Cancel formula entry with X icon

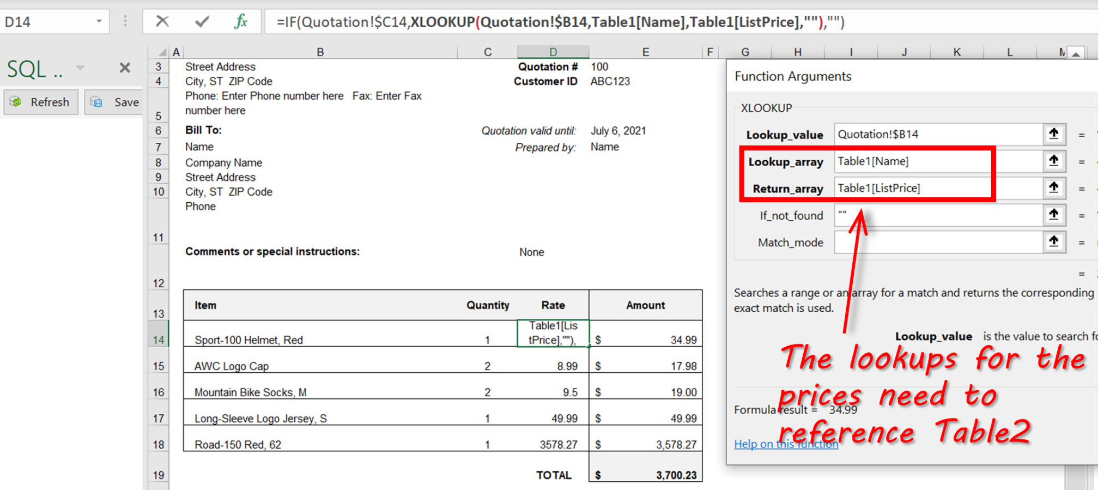162,22
